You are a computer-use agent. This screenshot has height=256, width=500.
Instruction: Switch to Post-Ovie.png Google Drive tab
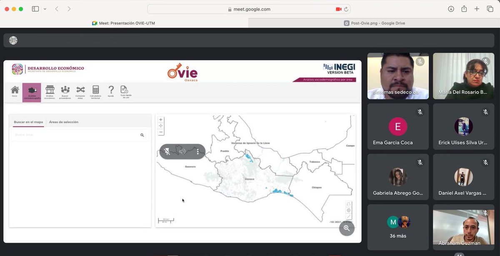[x=374, y=23]
